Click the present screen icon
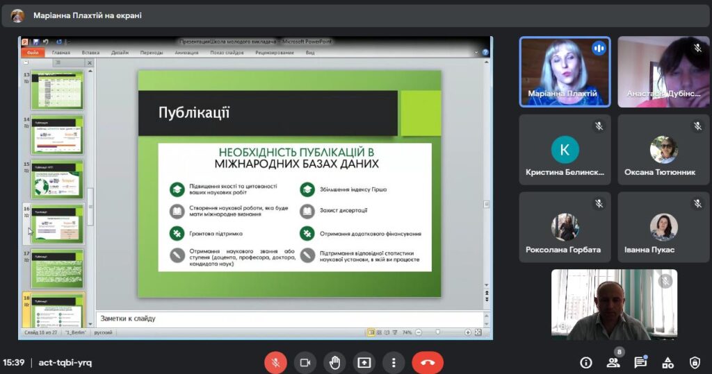 click(364, 362)
